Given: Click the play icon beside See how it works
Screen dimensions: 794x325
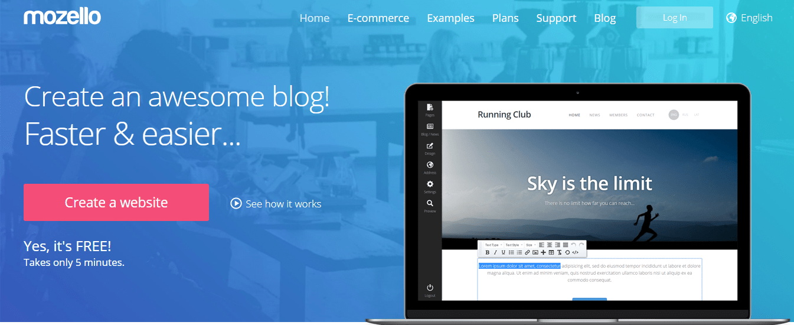Looking at the screenshot, I should pyautogui.click(x=236, y=204).
